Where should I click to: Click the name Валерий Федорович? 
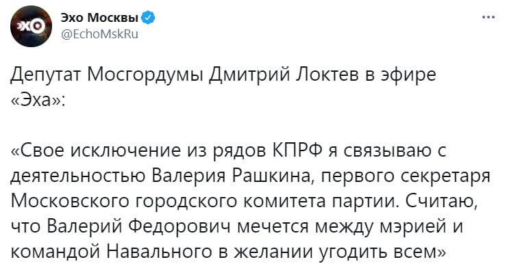click(126, 226)
